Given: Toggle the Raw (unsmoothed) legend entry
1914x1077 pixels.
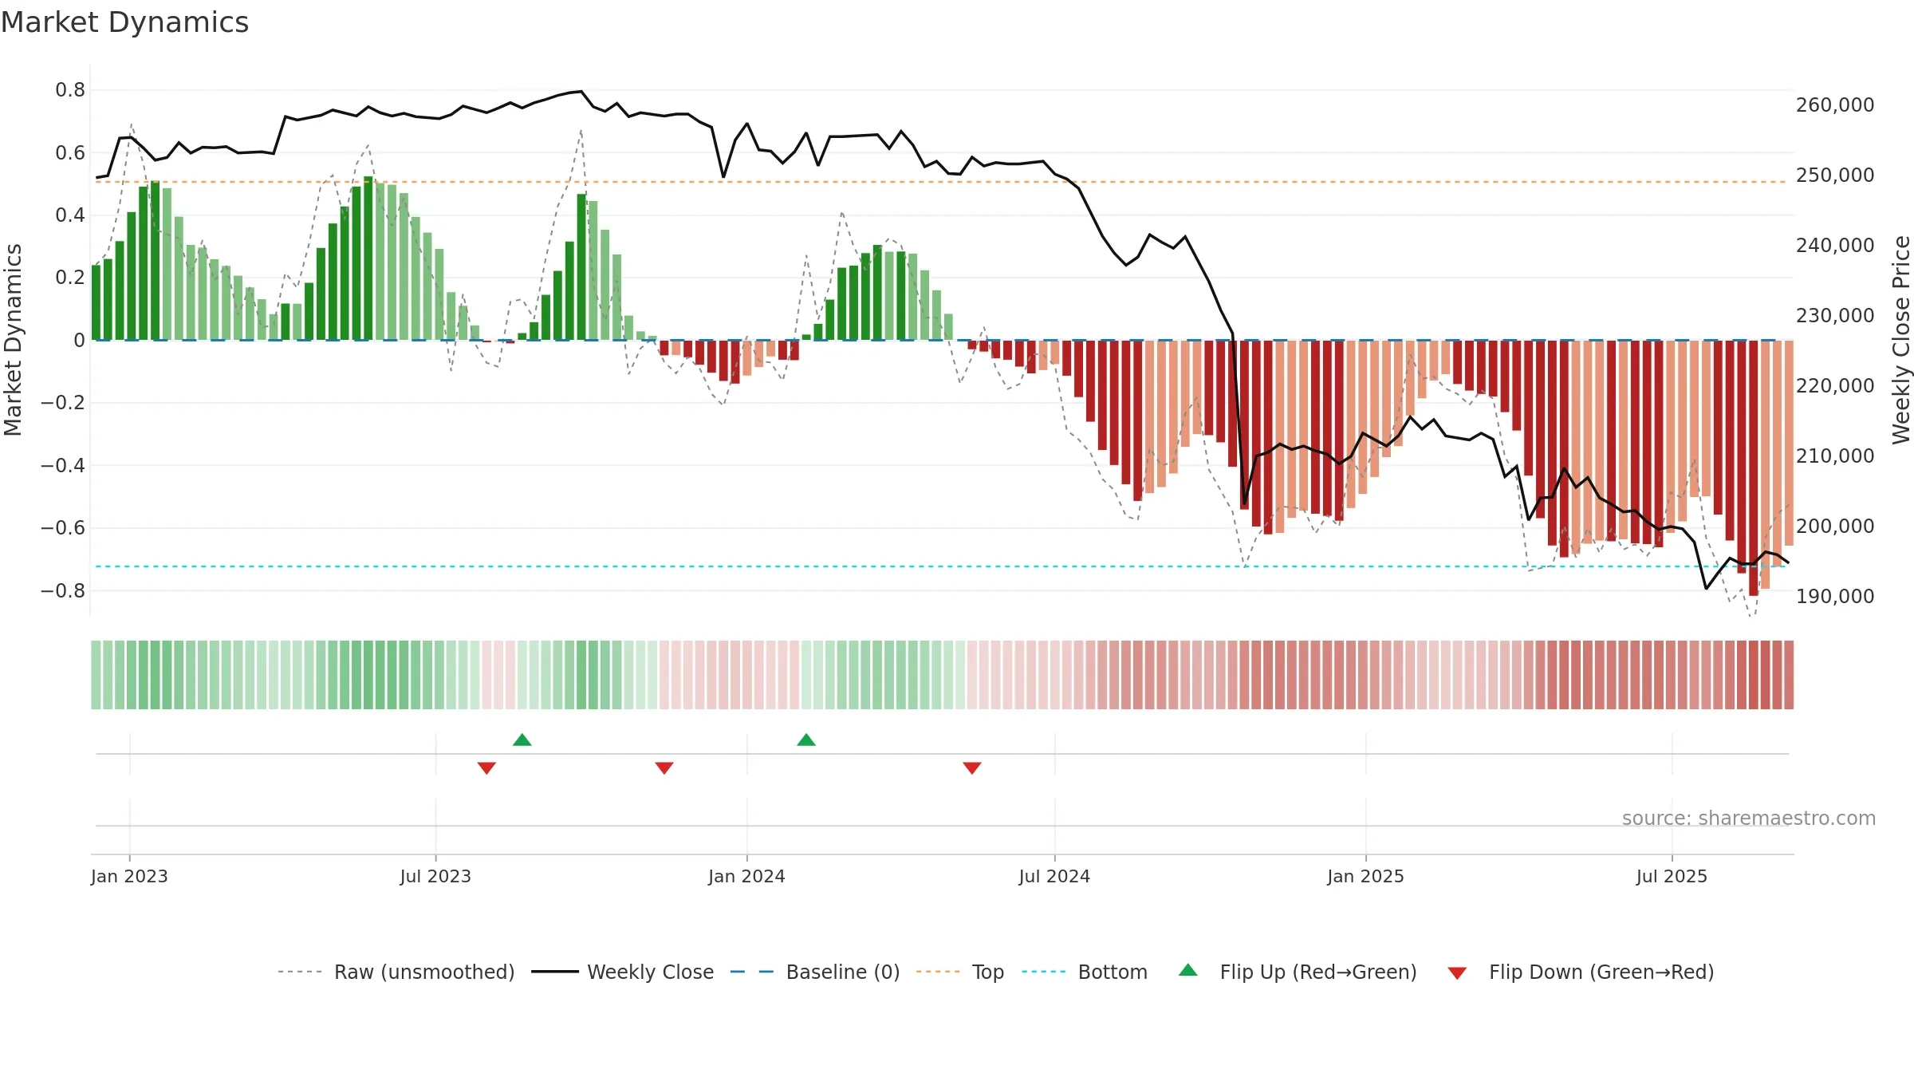Looking at the screenshot, I should (x=396, y=972).
